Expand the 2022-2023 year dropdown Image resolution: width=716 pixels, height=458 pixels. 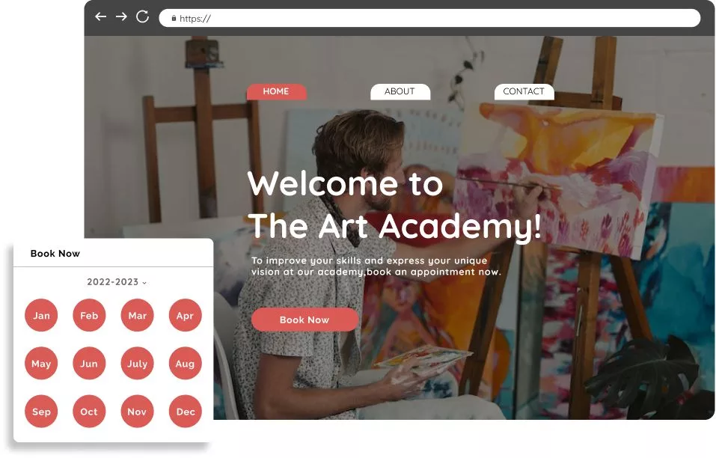(117, 282)
